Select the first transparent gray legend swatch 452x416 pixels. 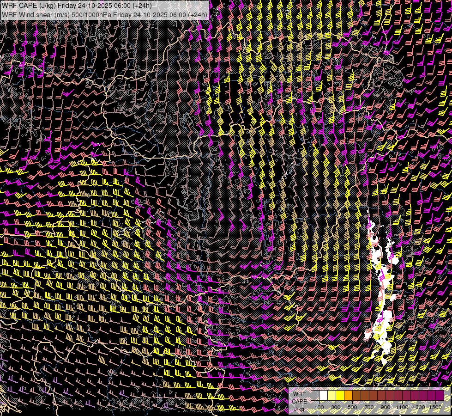click(x=315, y=395)
